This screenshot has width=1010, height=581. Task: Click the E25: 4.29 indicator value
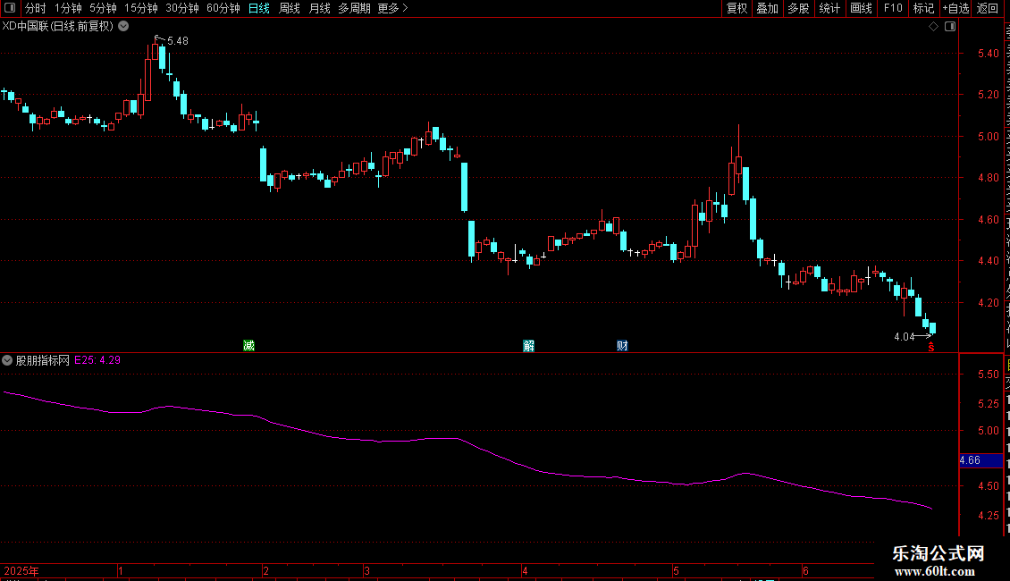pos(97,361)
